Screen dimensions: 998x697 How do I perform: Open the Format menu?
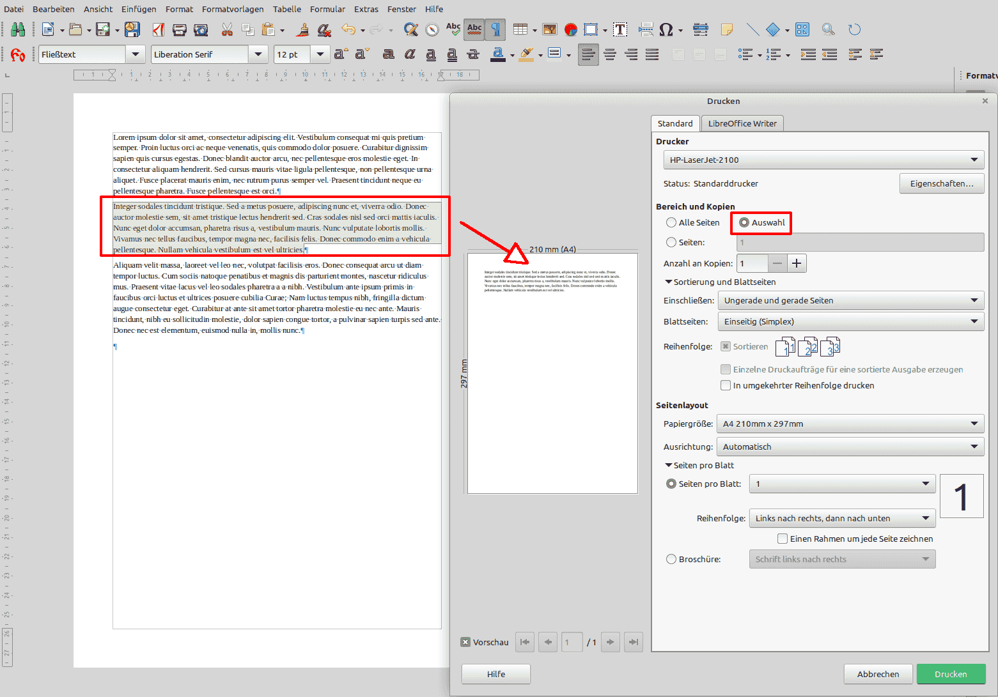click(x=179, y=9)
